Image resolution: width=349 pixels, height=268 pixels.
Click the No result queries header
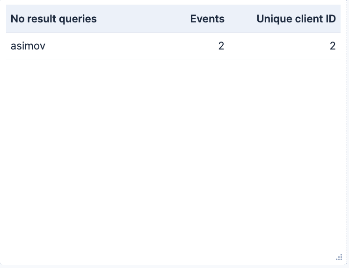[54, 19]
